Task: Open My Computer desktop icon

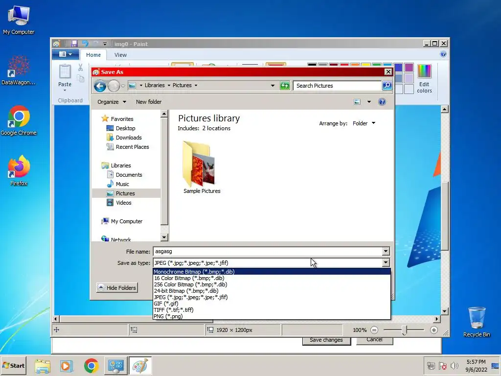Action: (19, 20)
